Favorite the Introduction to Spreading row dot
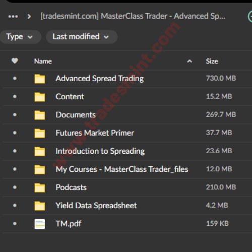Image resolution: width=252 pixels, height=252 pixels. tap(15, 151)
